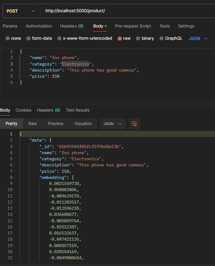Screen dimensions: 215x266
Task: Select the 'none' body type radio
Action: pos(8,39)
